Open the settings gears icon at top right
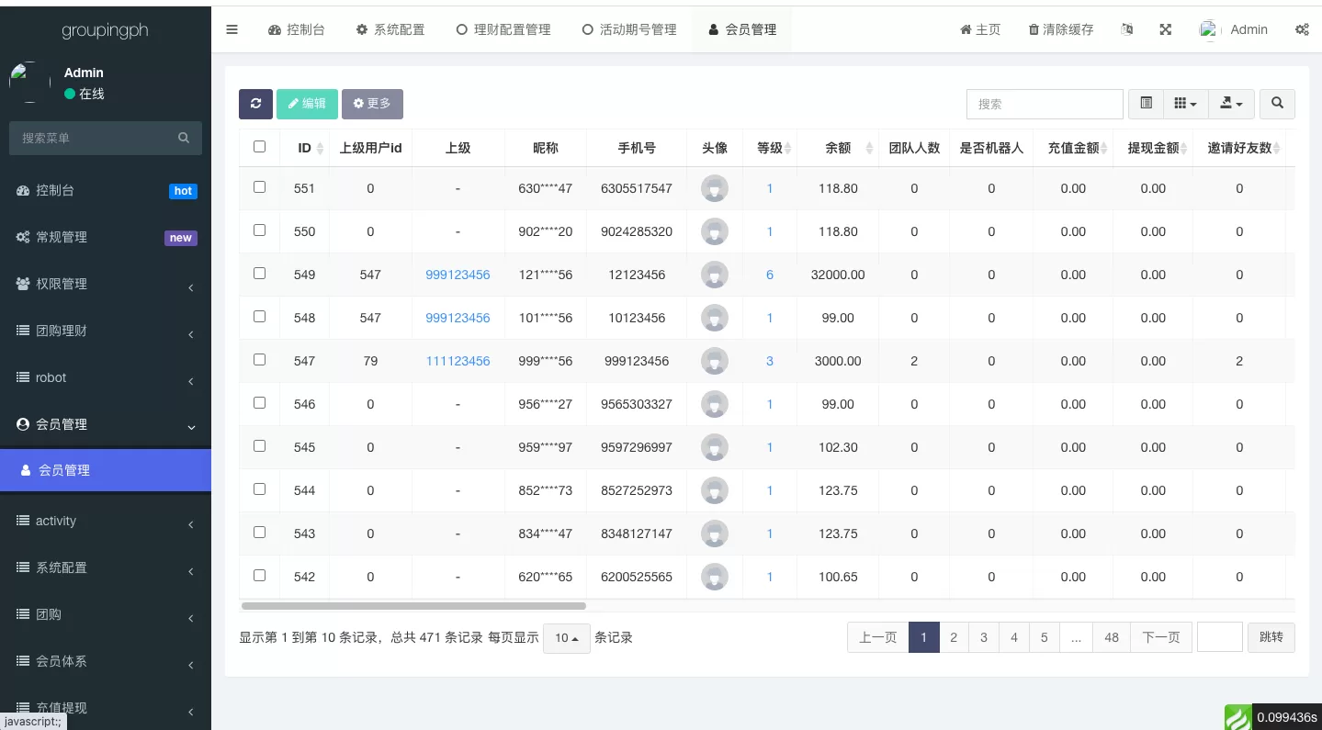Image resolution: width=1322 pixels, height=730 pixels. (x=1302, y=29)
